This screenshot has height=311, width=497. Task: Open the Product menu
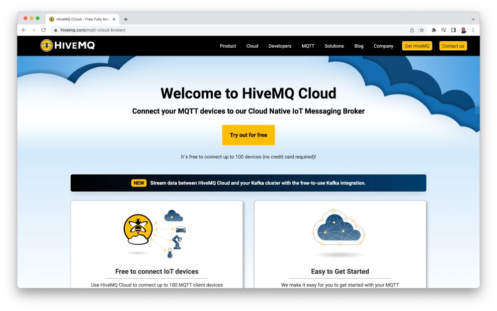(228, 46)
